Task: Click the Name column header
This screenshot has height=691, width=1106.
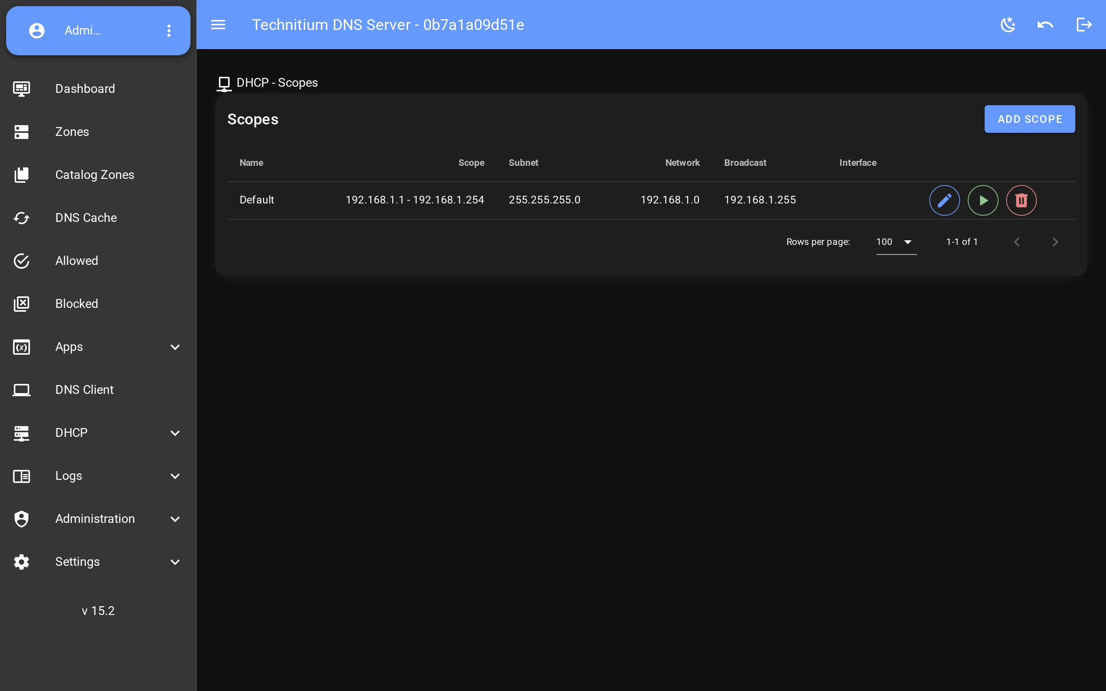Action: [252, 163]
